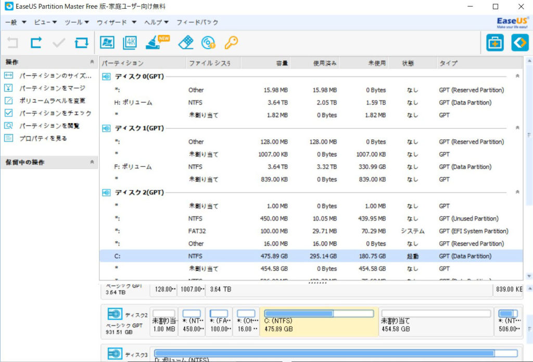The width and height of the screenshot is (533, 362).
Task: Select the 450.00 MB NTFS Unused Partition row
Action: [311, 218]
